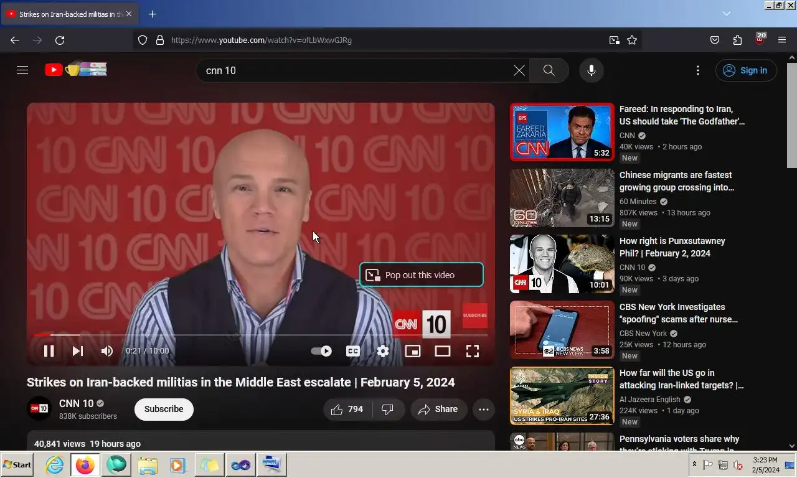The width and height of the screenshot is (797, 478).
Task: Clear the search query with X
Action: 519,70
